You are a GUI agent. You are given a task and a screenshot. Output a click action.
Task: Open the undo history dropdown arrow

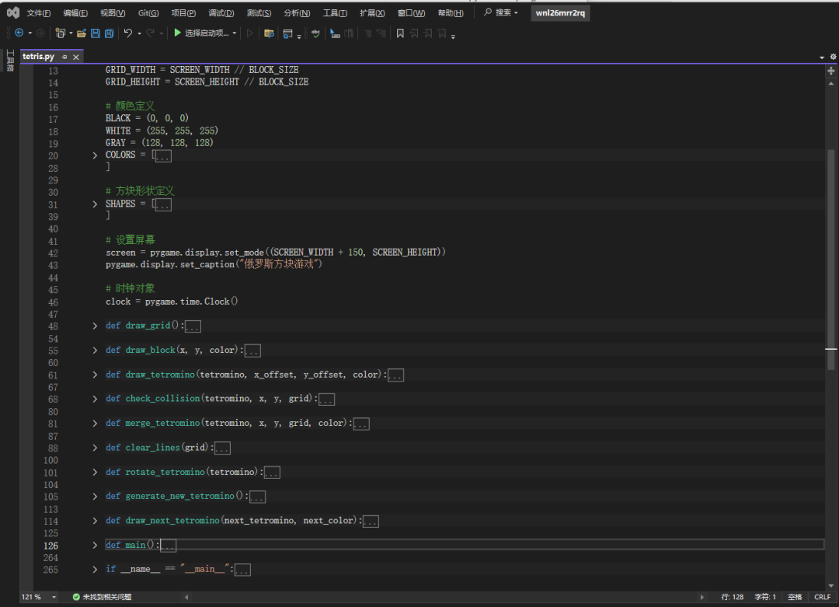(x=139, y=33)
